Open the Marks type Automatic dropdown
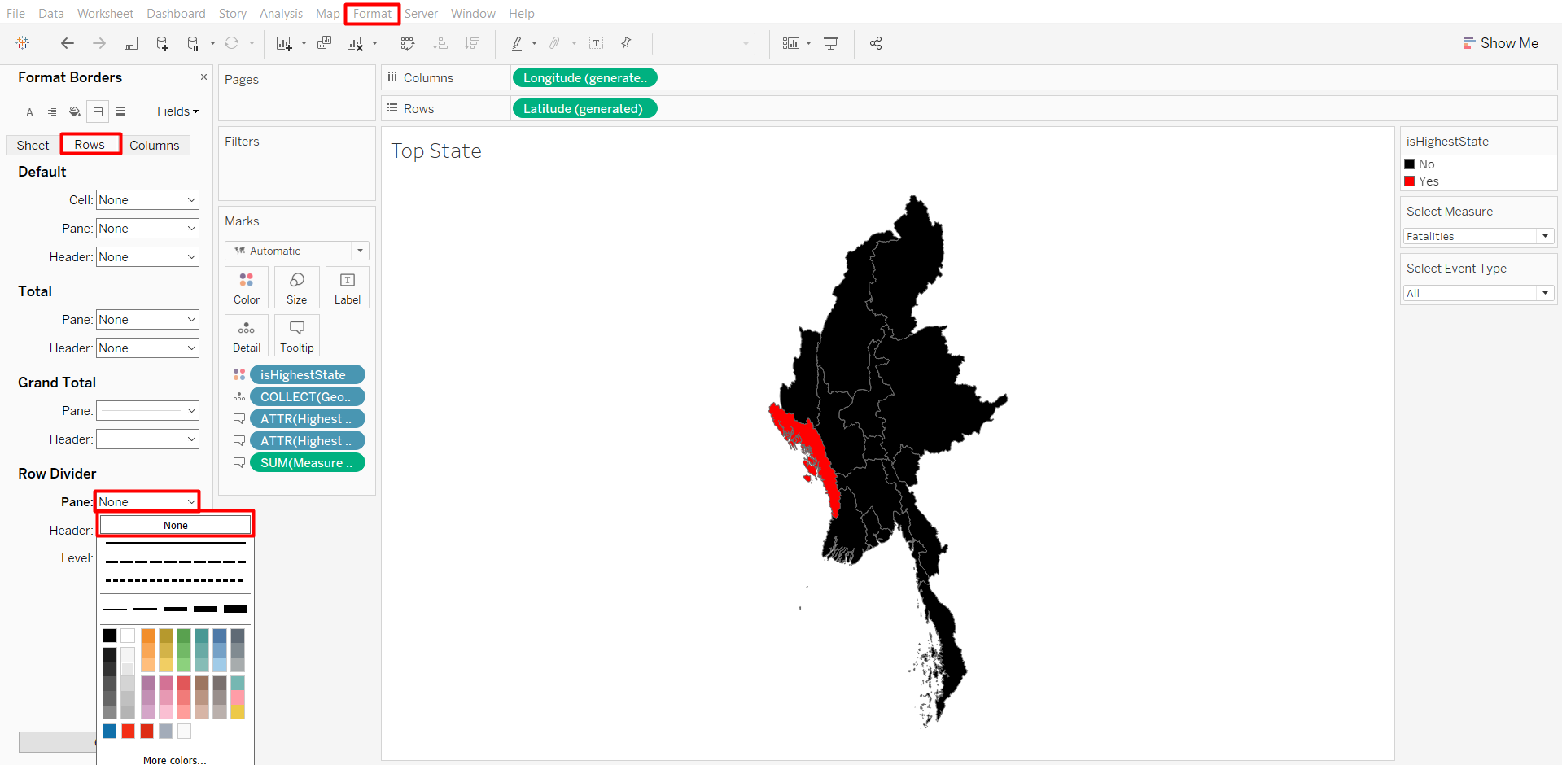Screen dimensions: 1562x765 point(297,251)
